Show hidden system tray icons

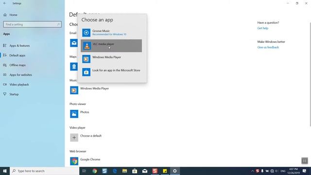click(253, 171)
